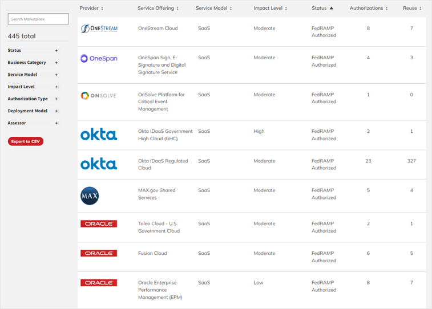Click the Oracle logo for Fusion Cloud
Image resolution: width=432 pixels, height=309 pixels.
[99, 253]
